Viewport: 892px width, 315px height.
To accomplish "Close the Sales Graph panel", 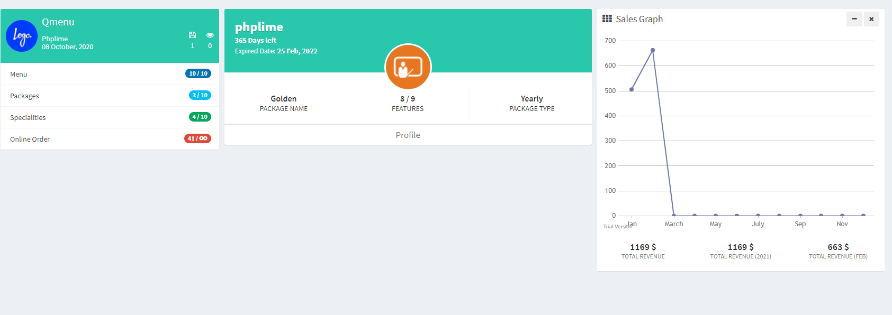I will (x=871, y=19).
